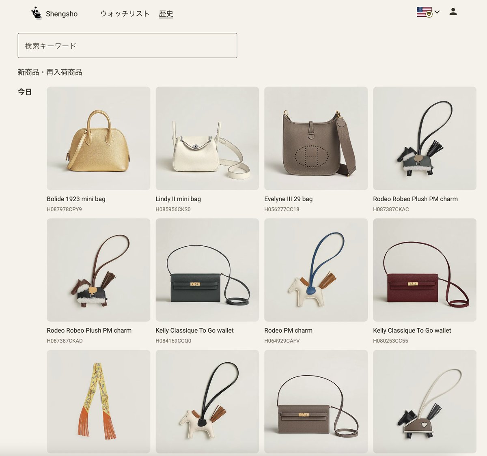Open the Evelyne III 29 bag thumbnail

(316, 138)
